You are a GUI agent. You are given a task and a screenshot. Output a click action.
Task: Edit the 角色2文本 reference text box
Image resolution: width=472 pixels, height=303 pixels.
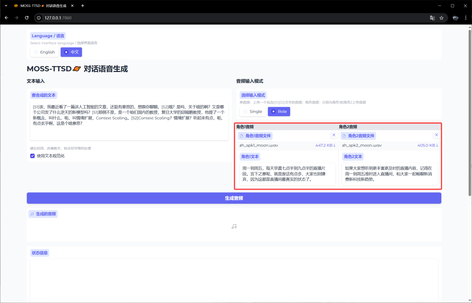coord(390,174)
